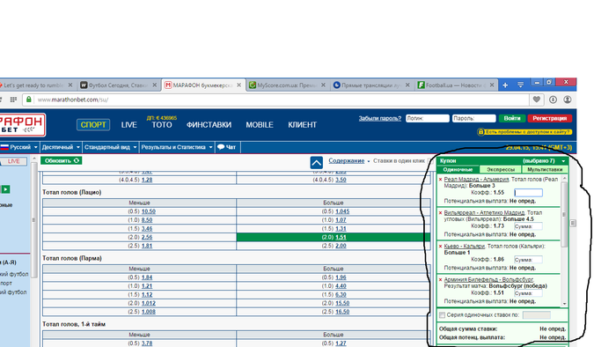Open the ТОТО section
616x347 pixels.
[x=162, y=125]
